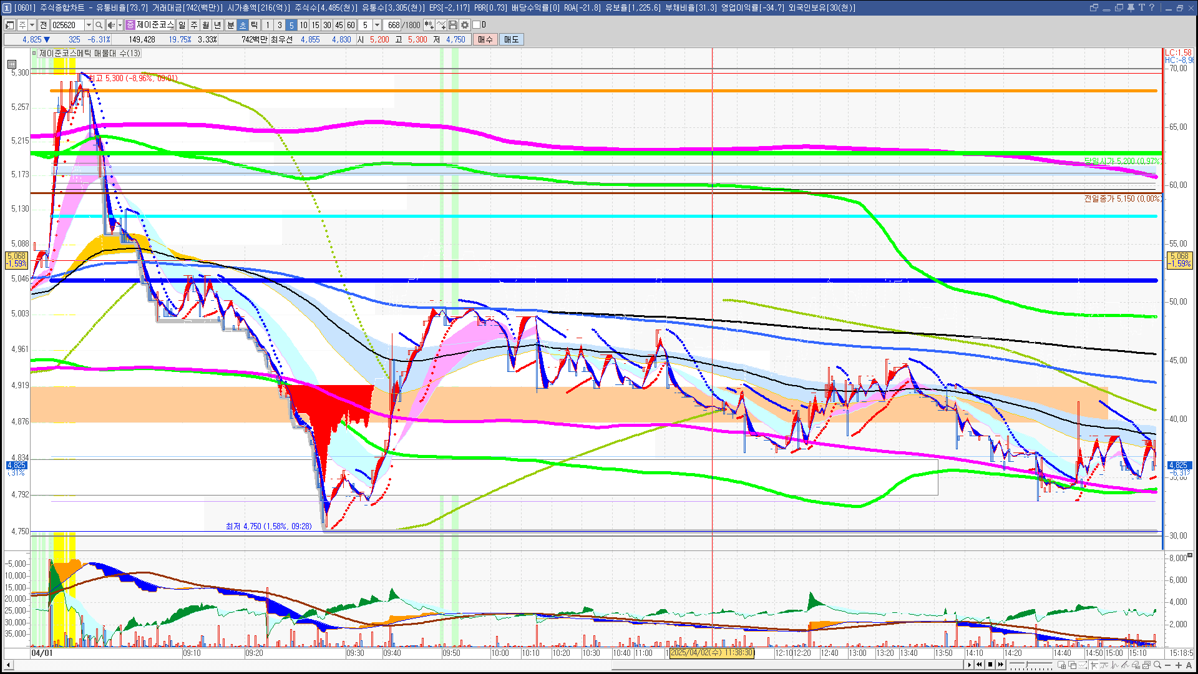Click the speaker sound icon in toolbar
This screenshot has height=674, width=1198.
[x=110, y=25]
